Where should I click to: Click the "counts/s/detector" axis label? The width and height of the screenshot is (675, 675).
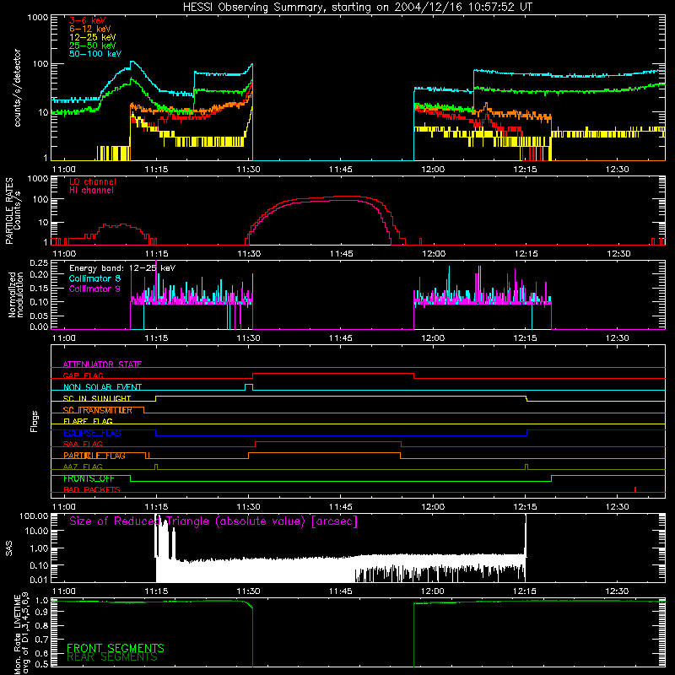(x=17, y=88)
